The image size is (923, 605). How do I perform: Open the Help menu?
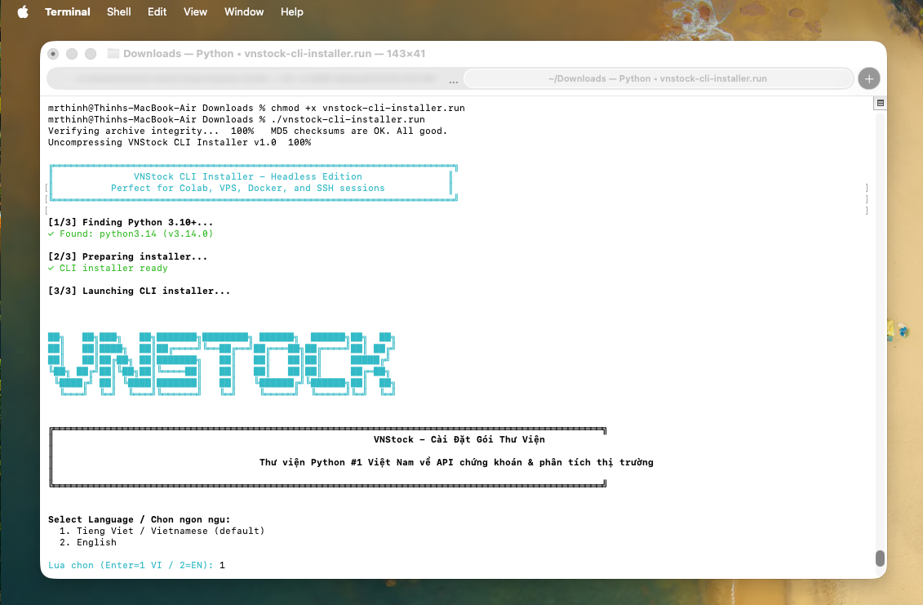point(291,11)
